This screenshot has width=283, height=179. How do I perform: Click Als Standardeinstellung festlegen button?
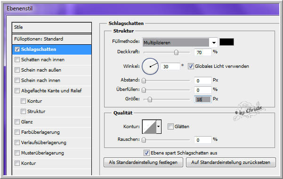click(143, 163)
